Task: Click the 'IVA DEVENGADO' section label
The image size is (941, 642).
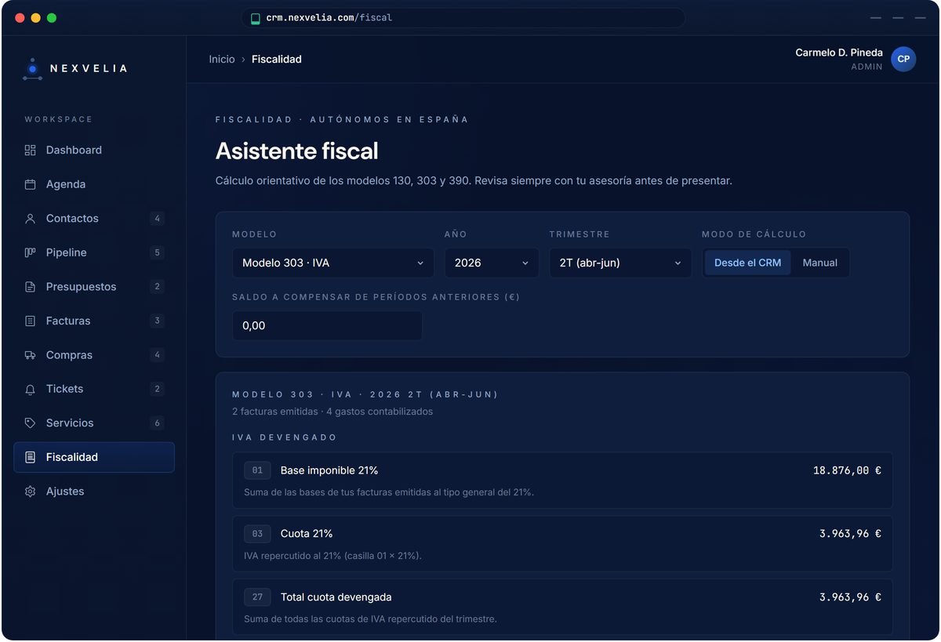Action: pyautogui.click(x=285, y=437)
